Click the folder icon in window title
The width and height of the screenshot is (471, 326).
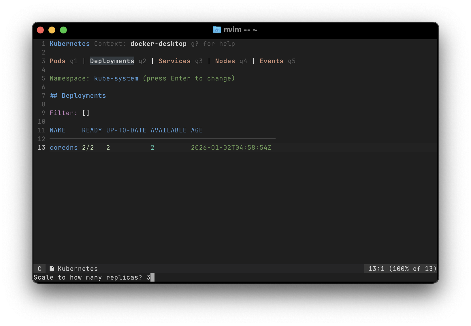tap(217, 29)
